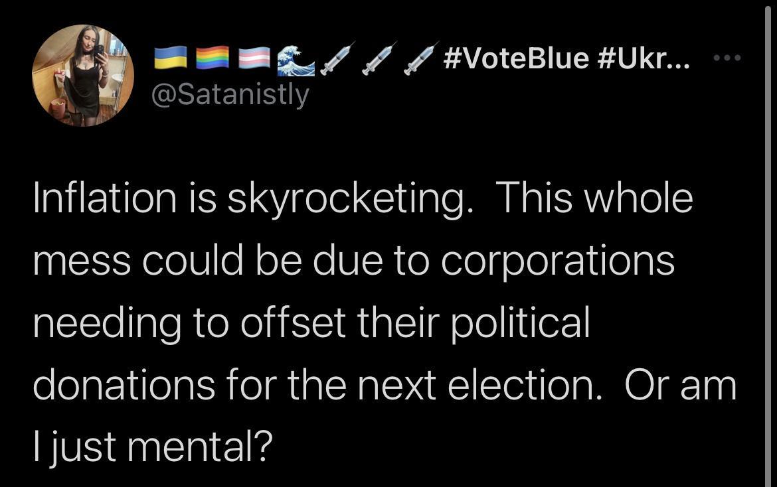The image size is (777, 487).
Task: Click the Ukraine flag emoji
Action: 171,58
